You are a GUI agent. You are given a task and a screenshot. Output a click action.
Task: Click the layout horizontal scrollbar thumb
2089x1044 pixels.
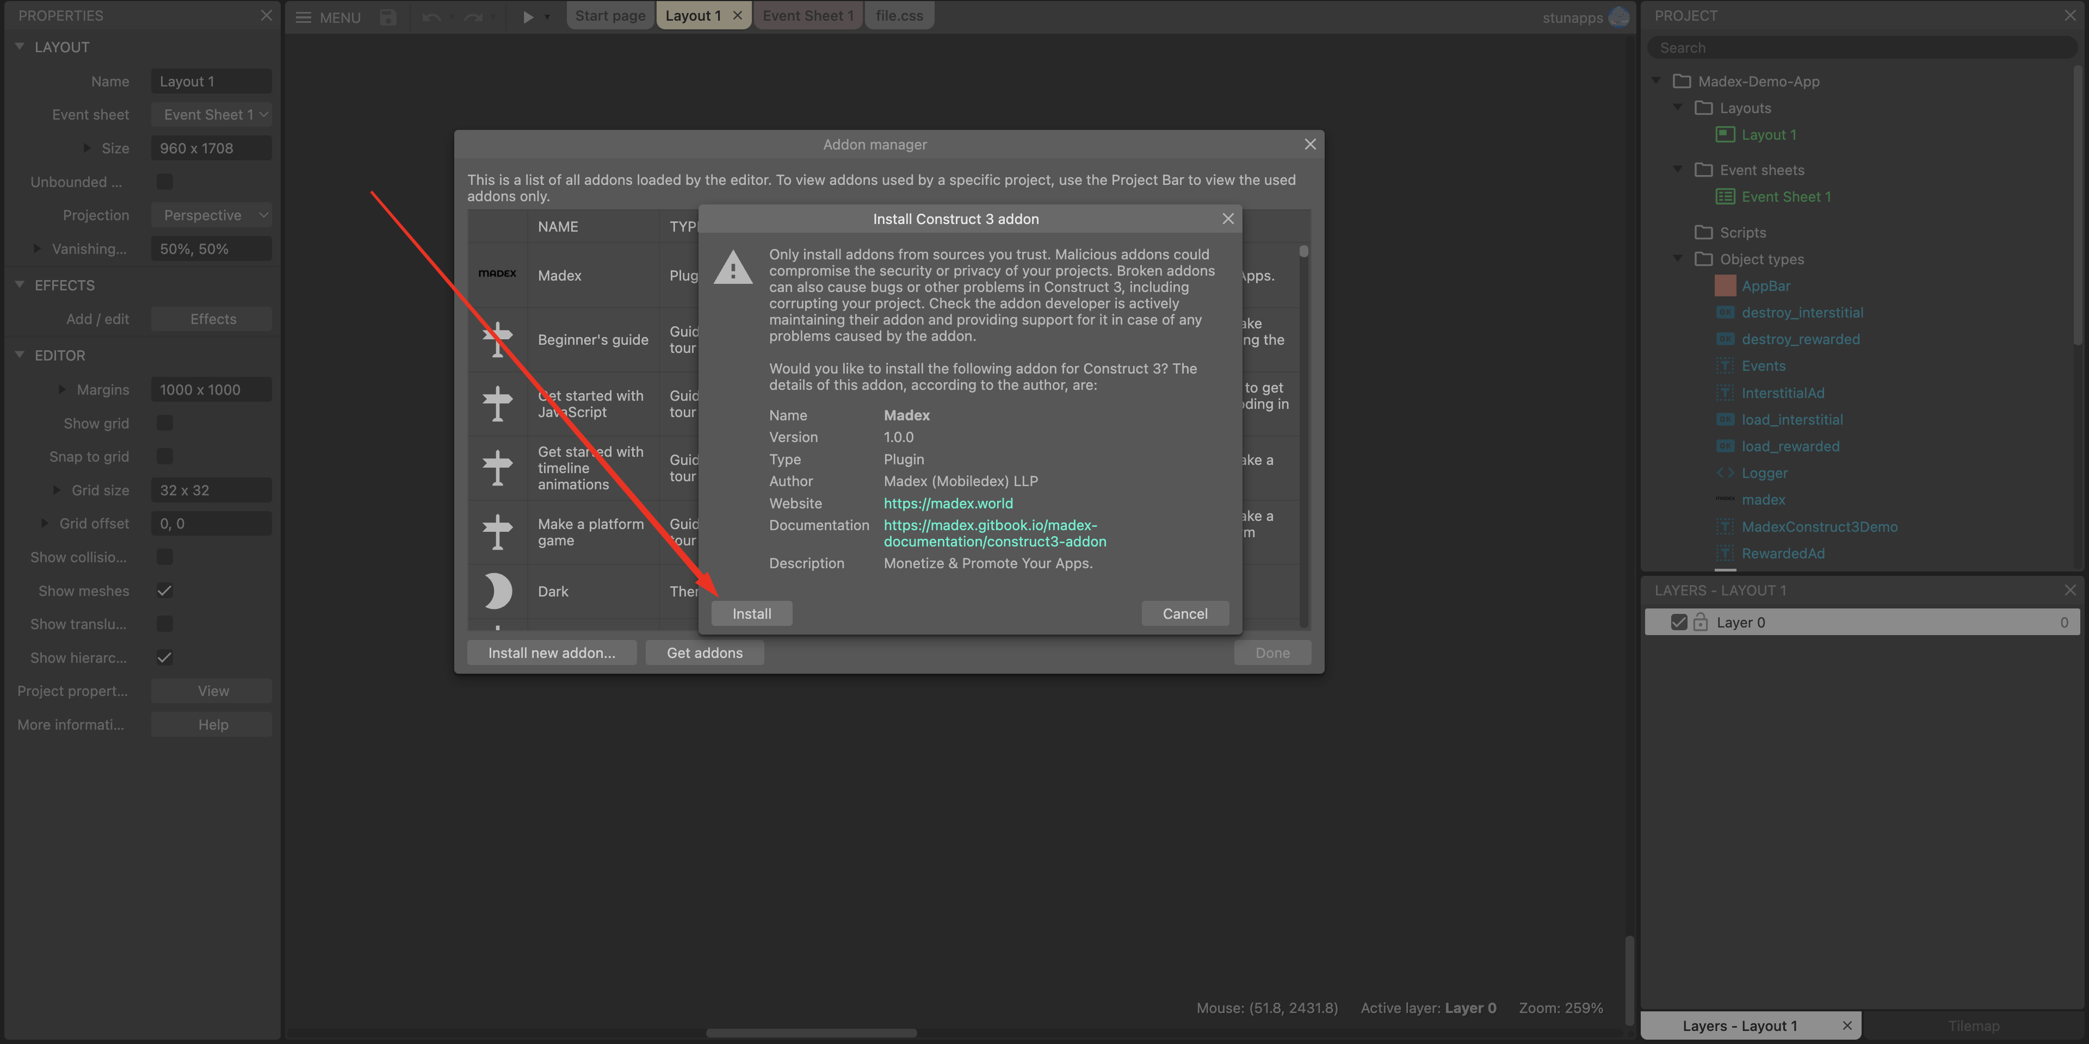pos(811,1033)
